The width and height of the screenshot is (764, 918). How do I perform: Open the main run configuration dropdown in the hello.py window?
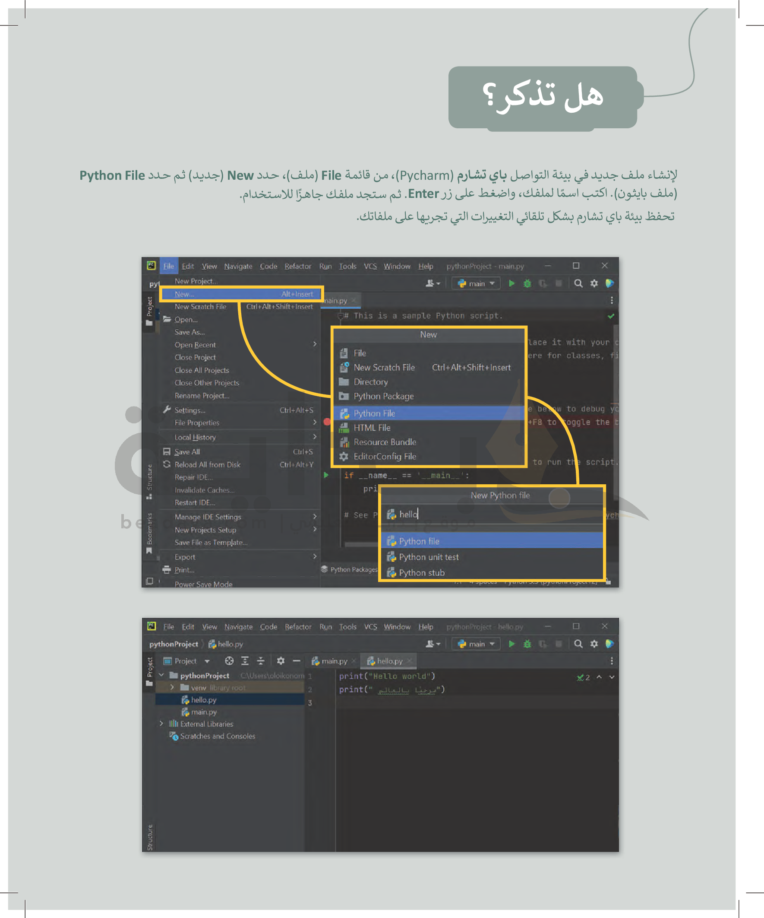[477, 644]
